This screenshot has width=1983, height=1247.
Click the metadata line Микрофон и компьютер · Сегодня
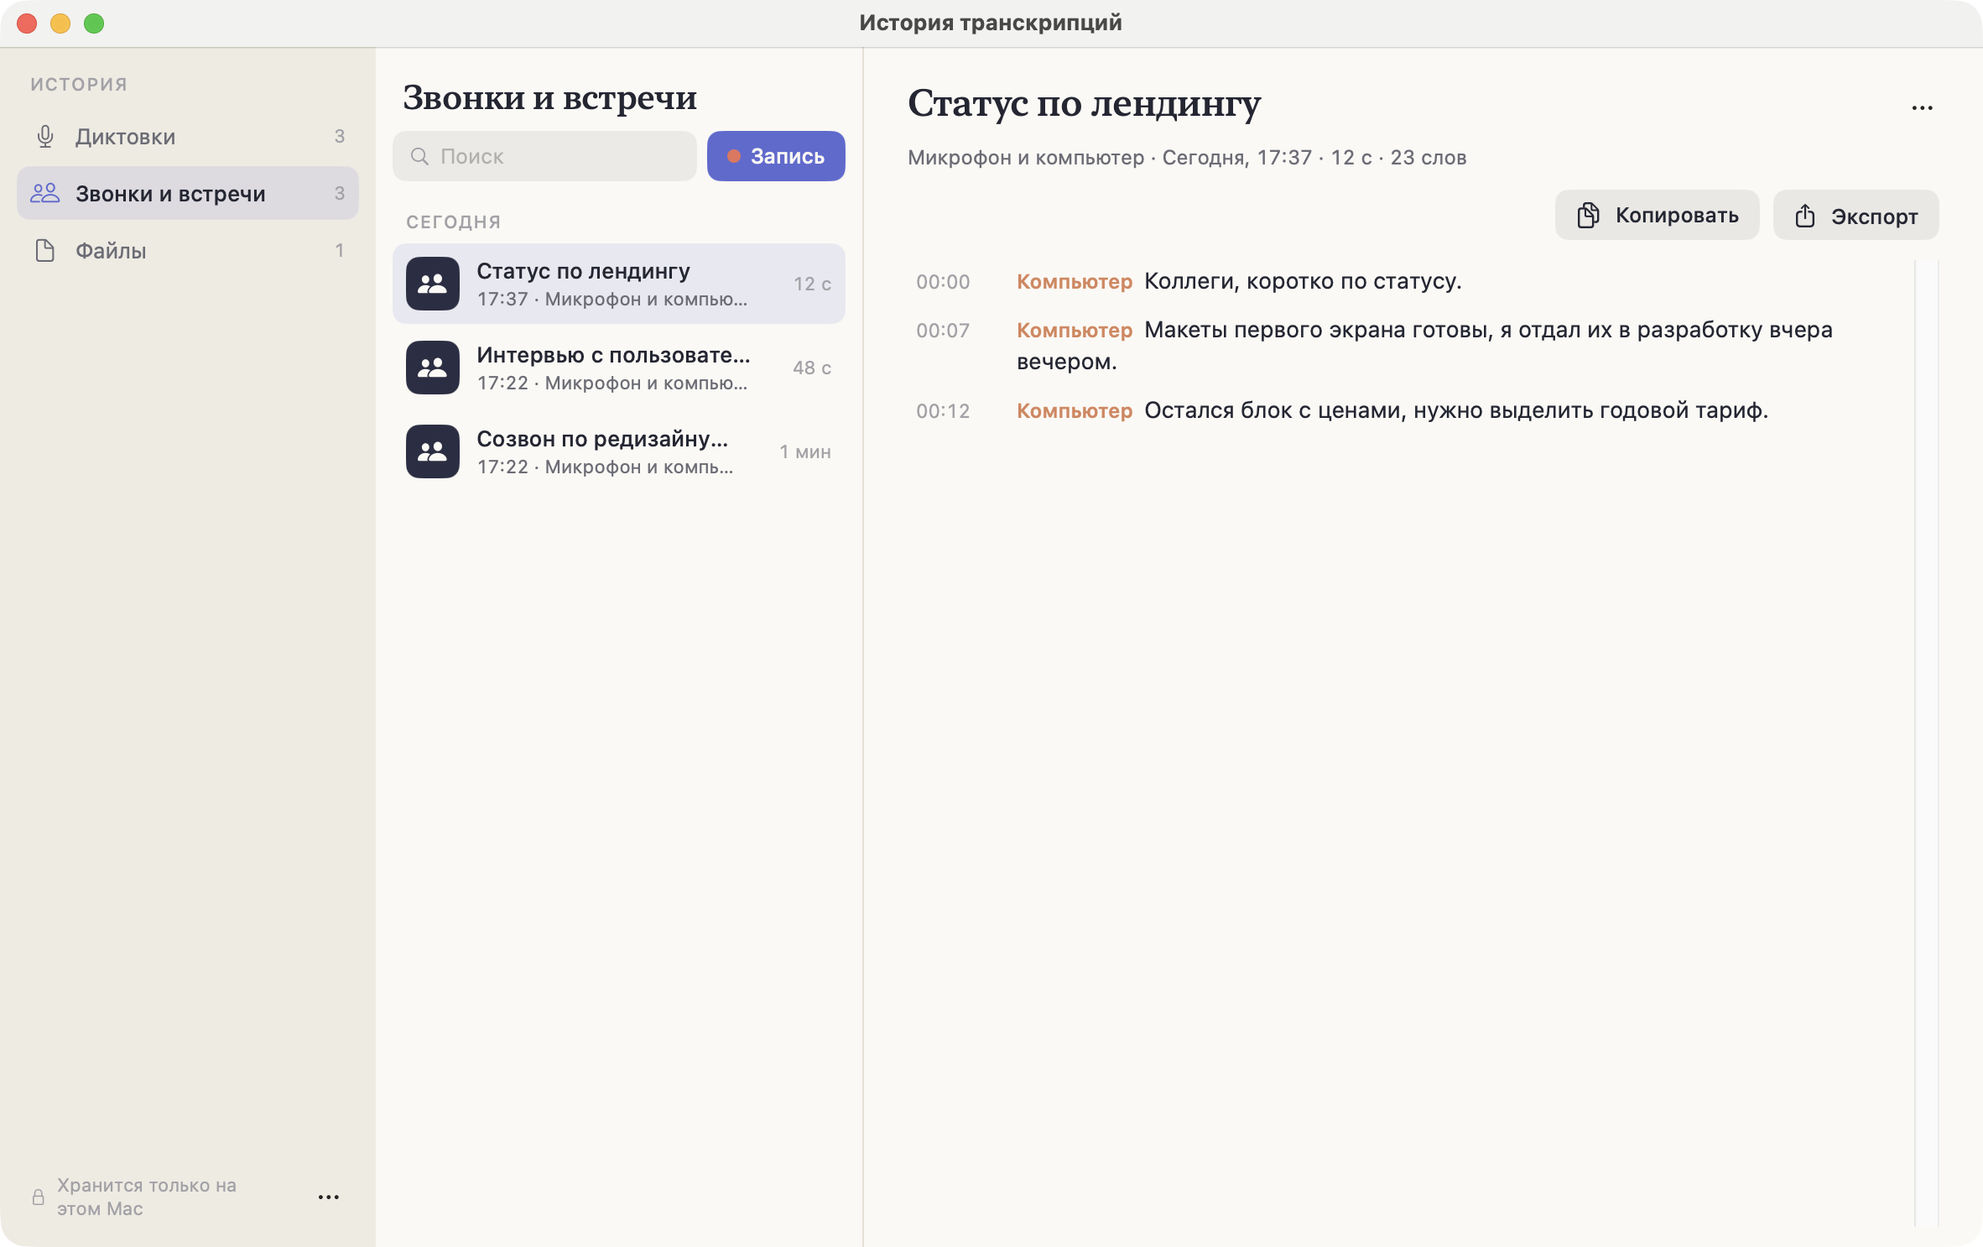[1187, 158]
